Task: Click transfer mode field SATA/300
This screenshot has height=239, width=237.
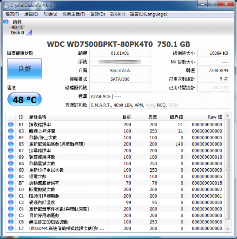Action: [x=120, y=79]
